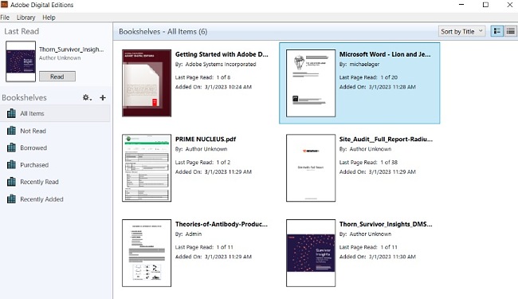This screenshot has width=518, height=299.
Task: Click the 'Thorn_Survivor_Insights_DMS...' bookshelf title
Action: point(386,224)
